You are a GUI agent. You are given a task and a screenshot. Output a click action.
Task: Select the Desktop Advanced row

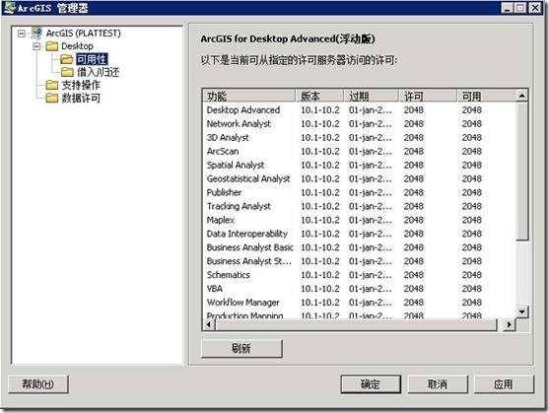click(359, 109)
